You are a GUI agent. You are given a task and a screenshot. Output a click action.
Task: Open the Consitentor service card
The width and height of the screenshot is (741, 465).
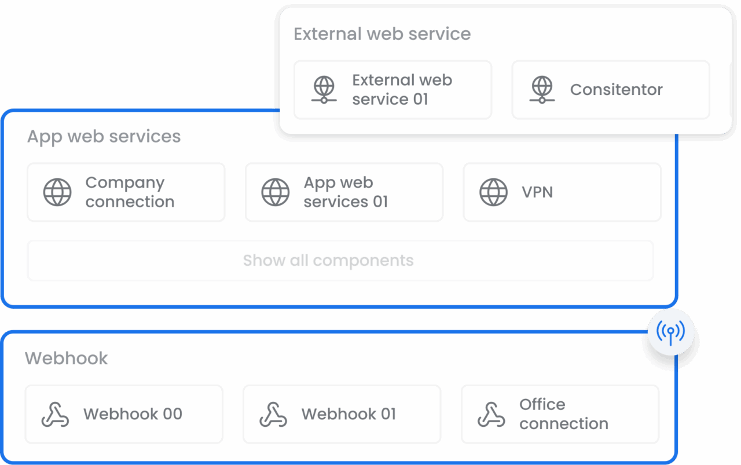[610, 89]
